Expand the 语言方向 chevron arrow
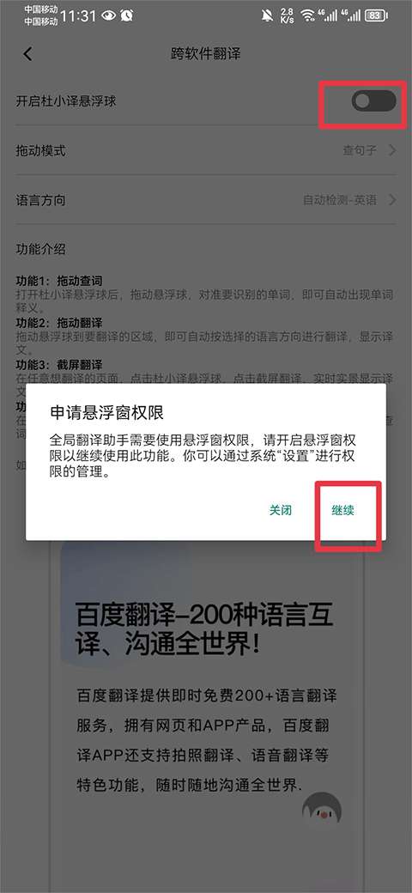Viewport: 412px width, 893px height. [x=392, y=200]
